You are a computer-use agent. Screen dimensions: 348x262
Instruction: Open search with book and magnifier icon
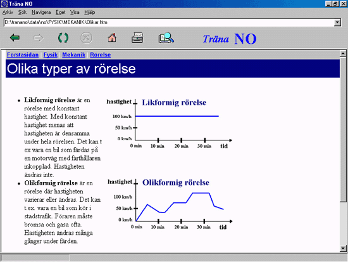(166, 38)
